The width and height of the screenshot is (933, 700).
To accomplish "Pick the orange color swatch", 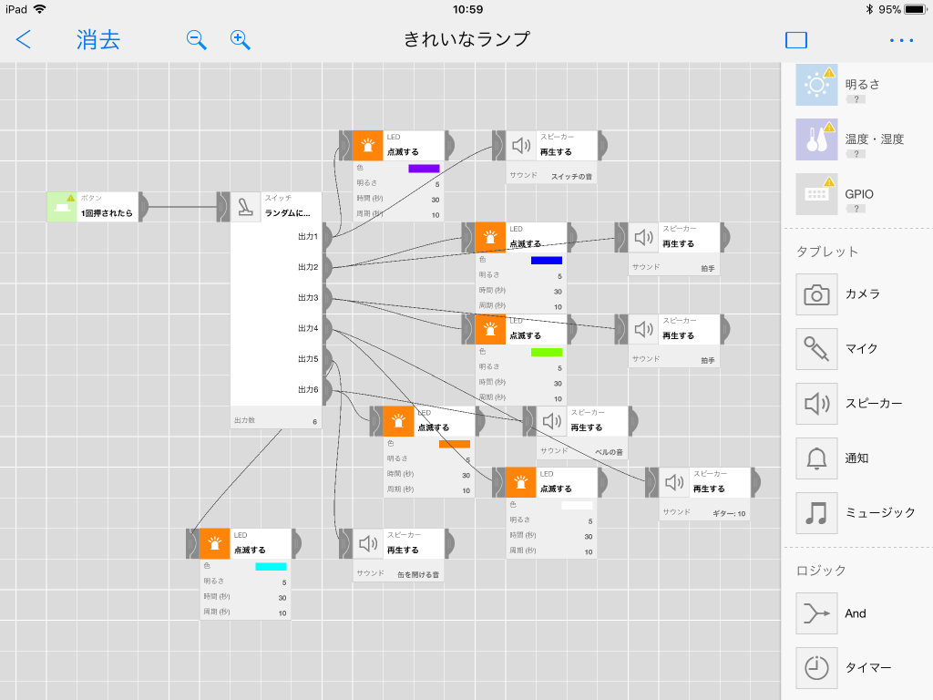I will (455, 444).
